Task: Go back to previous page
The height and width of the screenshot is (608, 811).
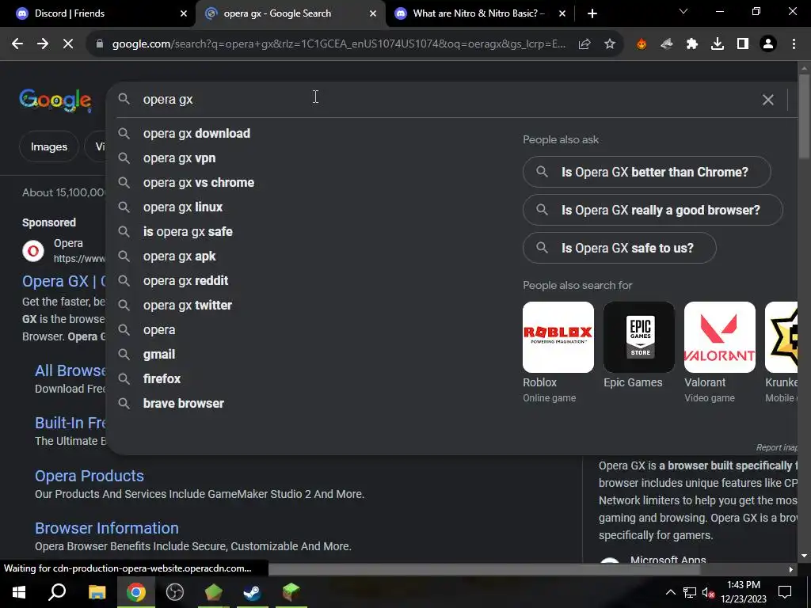Action: point(17,44)
